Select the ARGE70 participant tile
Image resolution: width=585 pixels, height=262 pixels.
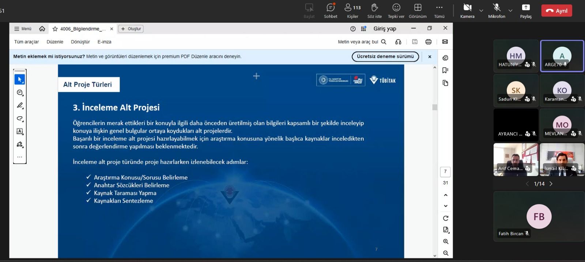pos(562,56)
